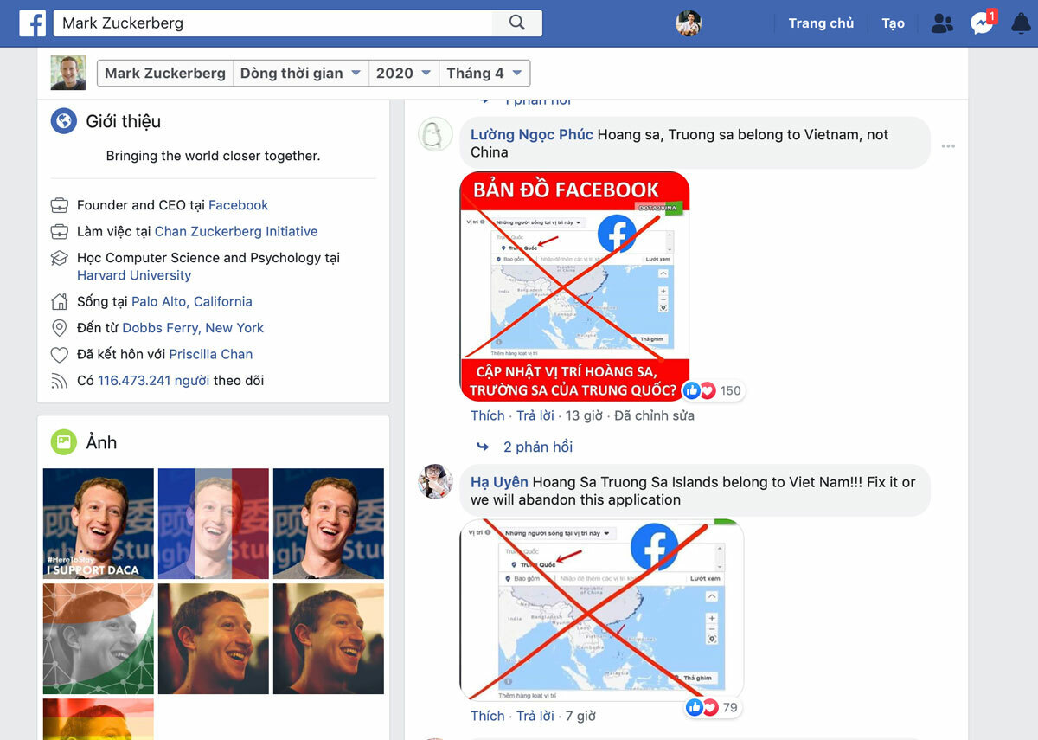Expand 2 phản hồi replies
This screenshot has height=740, width=1038.
pos(538,447)
